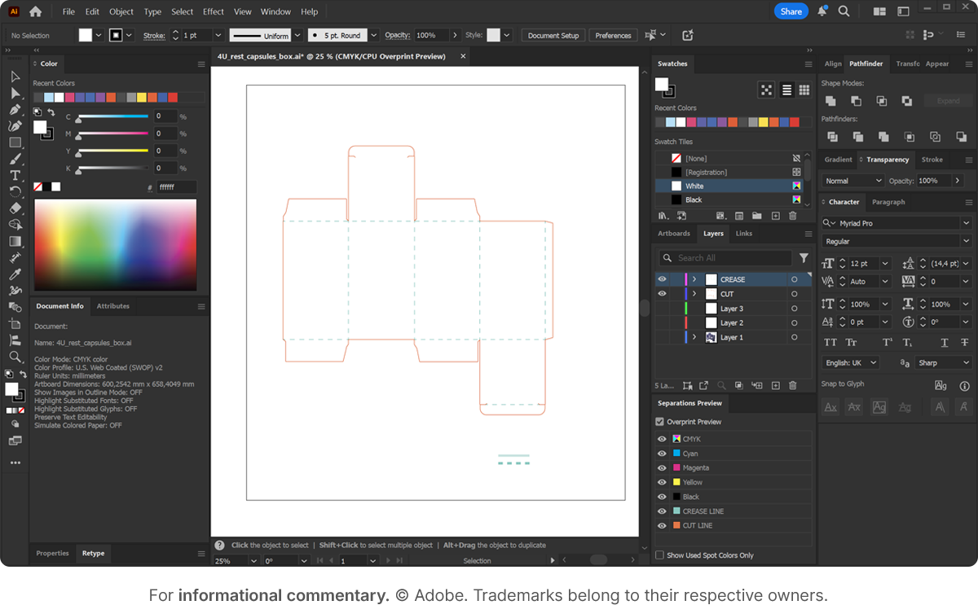The height and width of the screenshot is (605, 978).
Task: Hide the CREASE layer
Action: 662,279
